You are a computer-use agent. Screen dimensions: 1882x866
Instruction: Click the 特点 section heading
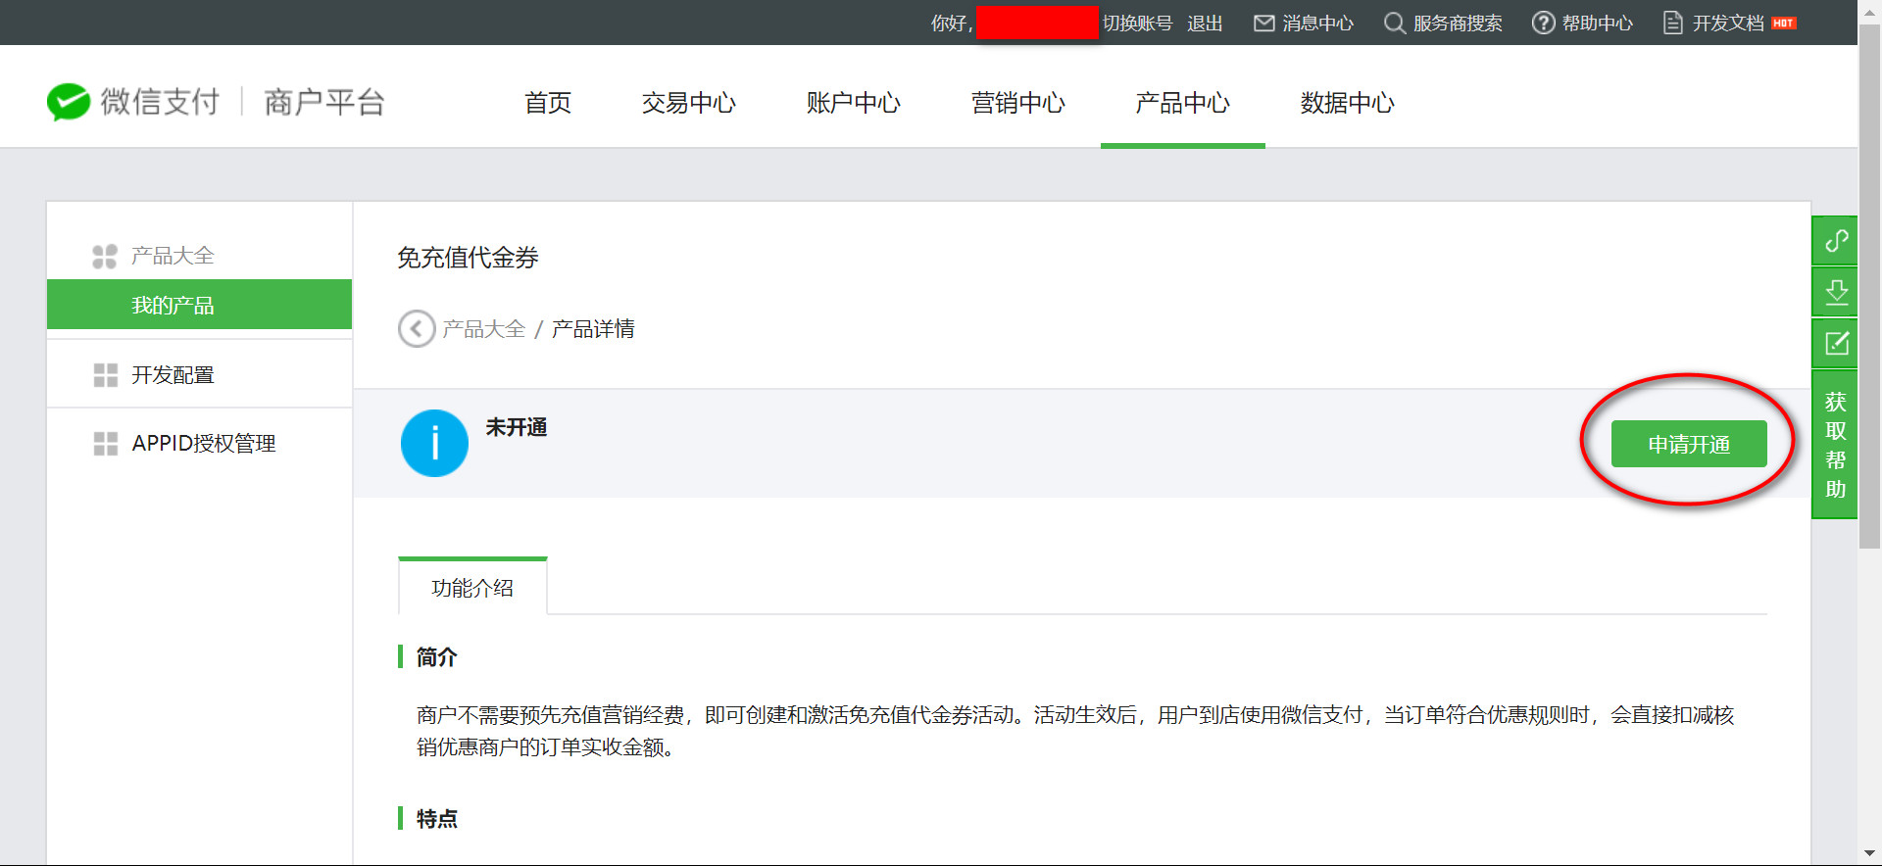[x=436, y=818]
